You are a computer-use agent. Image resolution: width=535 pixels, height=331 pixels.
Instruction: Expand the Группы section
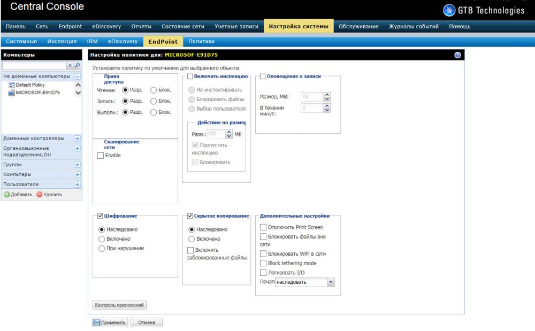tap(77, 165)
